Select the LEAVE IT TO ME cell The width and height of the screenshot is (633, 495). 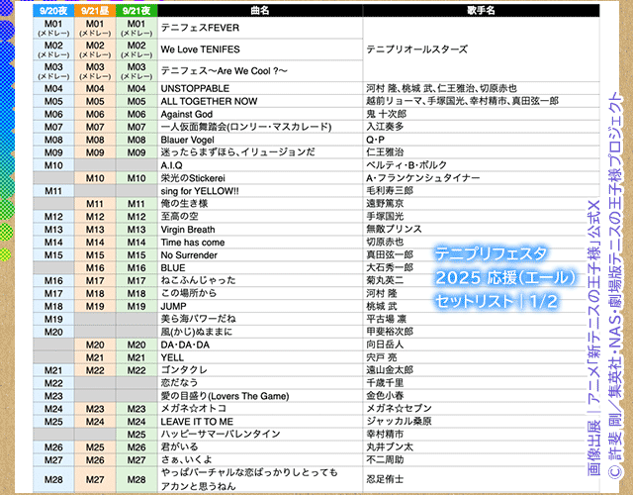click(x=197, y=421)
